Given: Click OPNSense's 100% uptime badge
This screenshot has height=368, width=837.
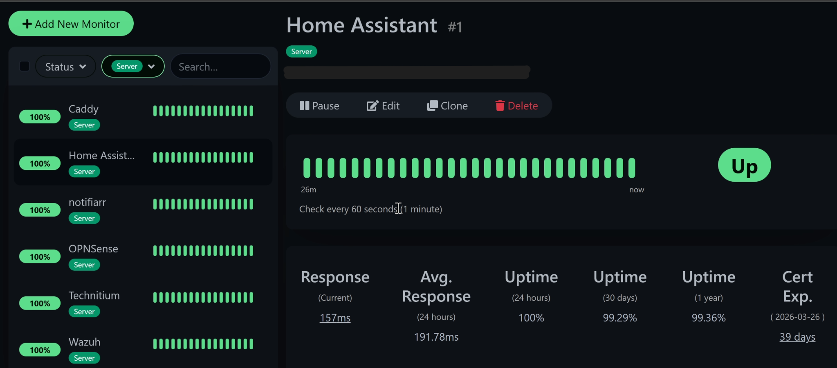Looking at the screenshot, I should pos(40,256).
